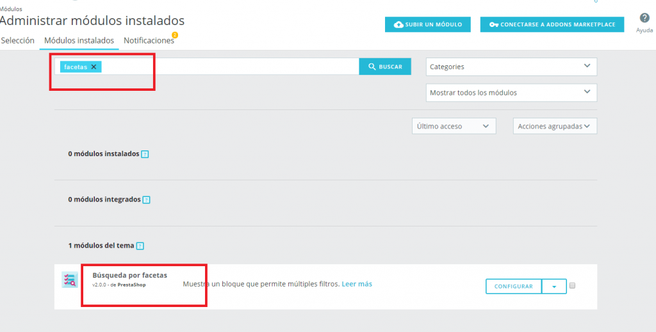This screenshot has height=332, width=656.
Task: Open the 'Leer más' link
Action: coord(357,283)
